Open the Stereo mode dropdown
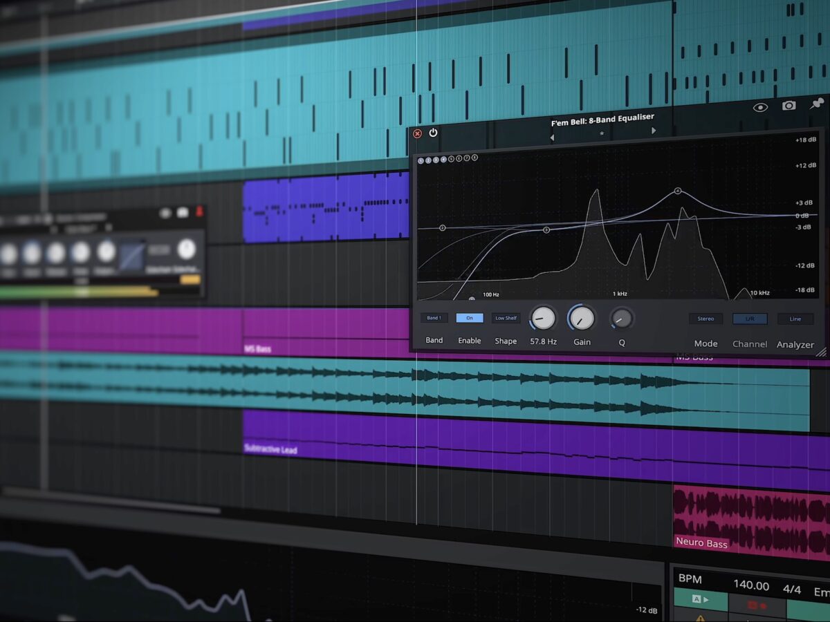Image resolution: width=830 pixels, height=622 pixels. coord(705,319)
